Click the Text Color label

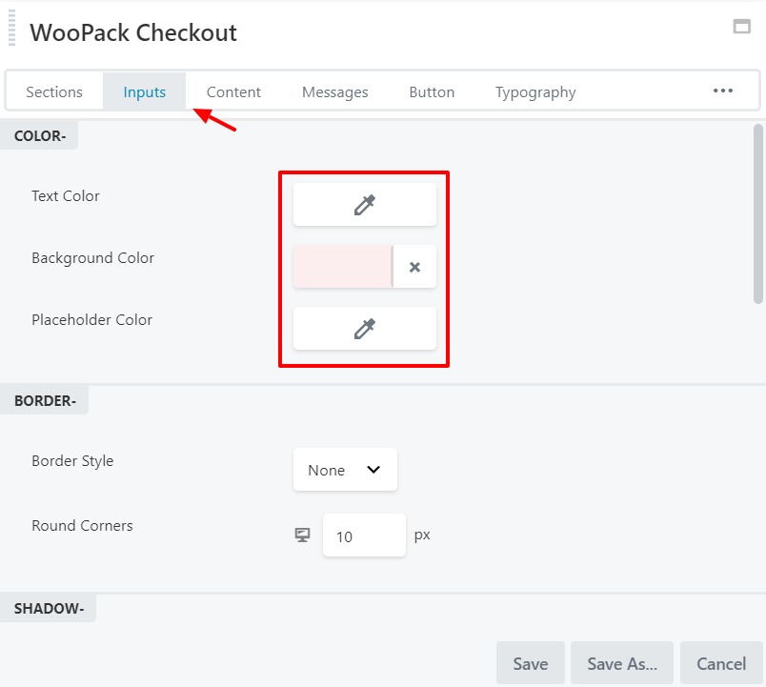[x=66, y=196]
